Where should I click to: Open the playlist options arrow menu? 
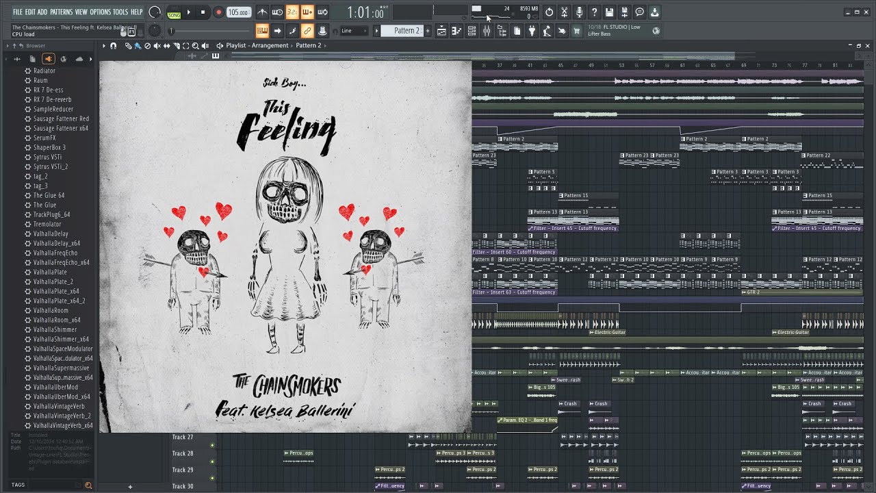[104, 46]
